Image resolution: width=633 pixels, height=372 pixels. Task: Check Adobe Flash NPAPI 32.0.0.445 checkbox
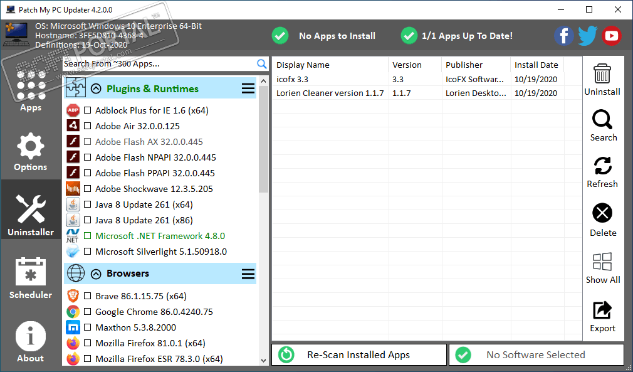click(87, 157)
